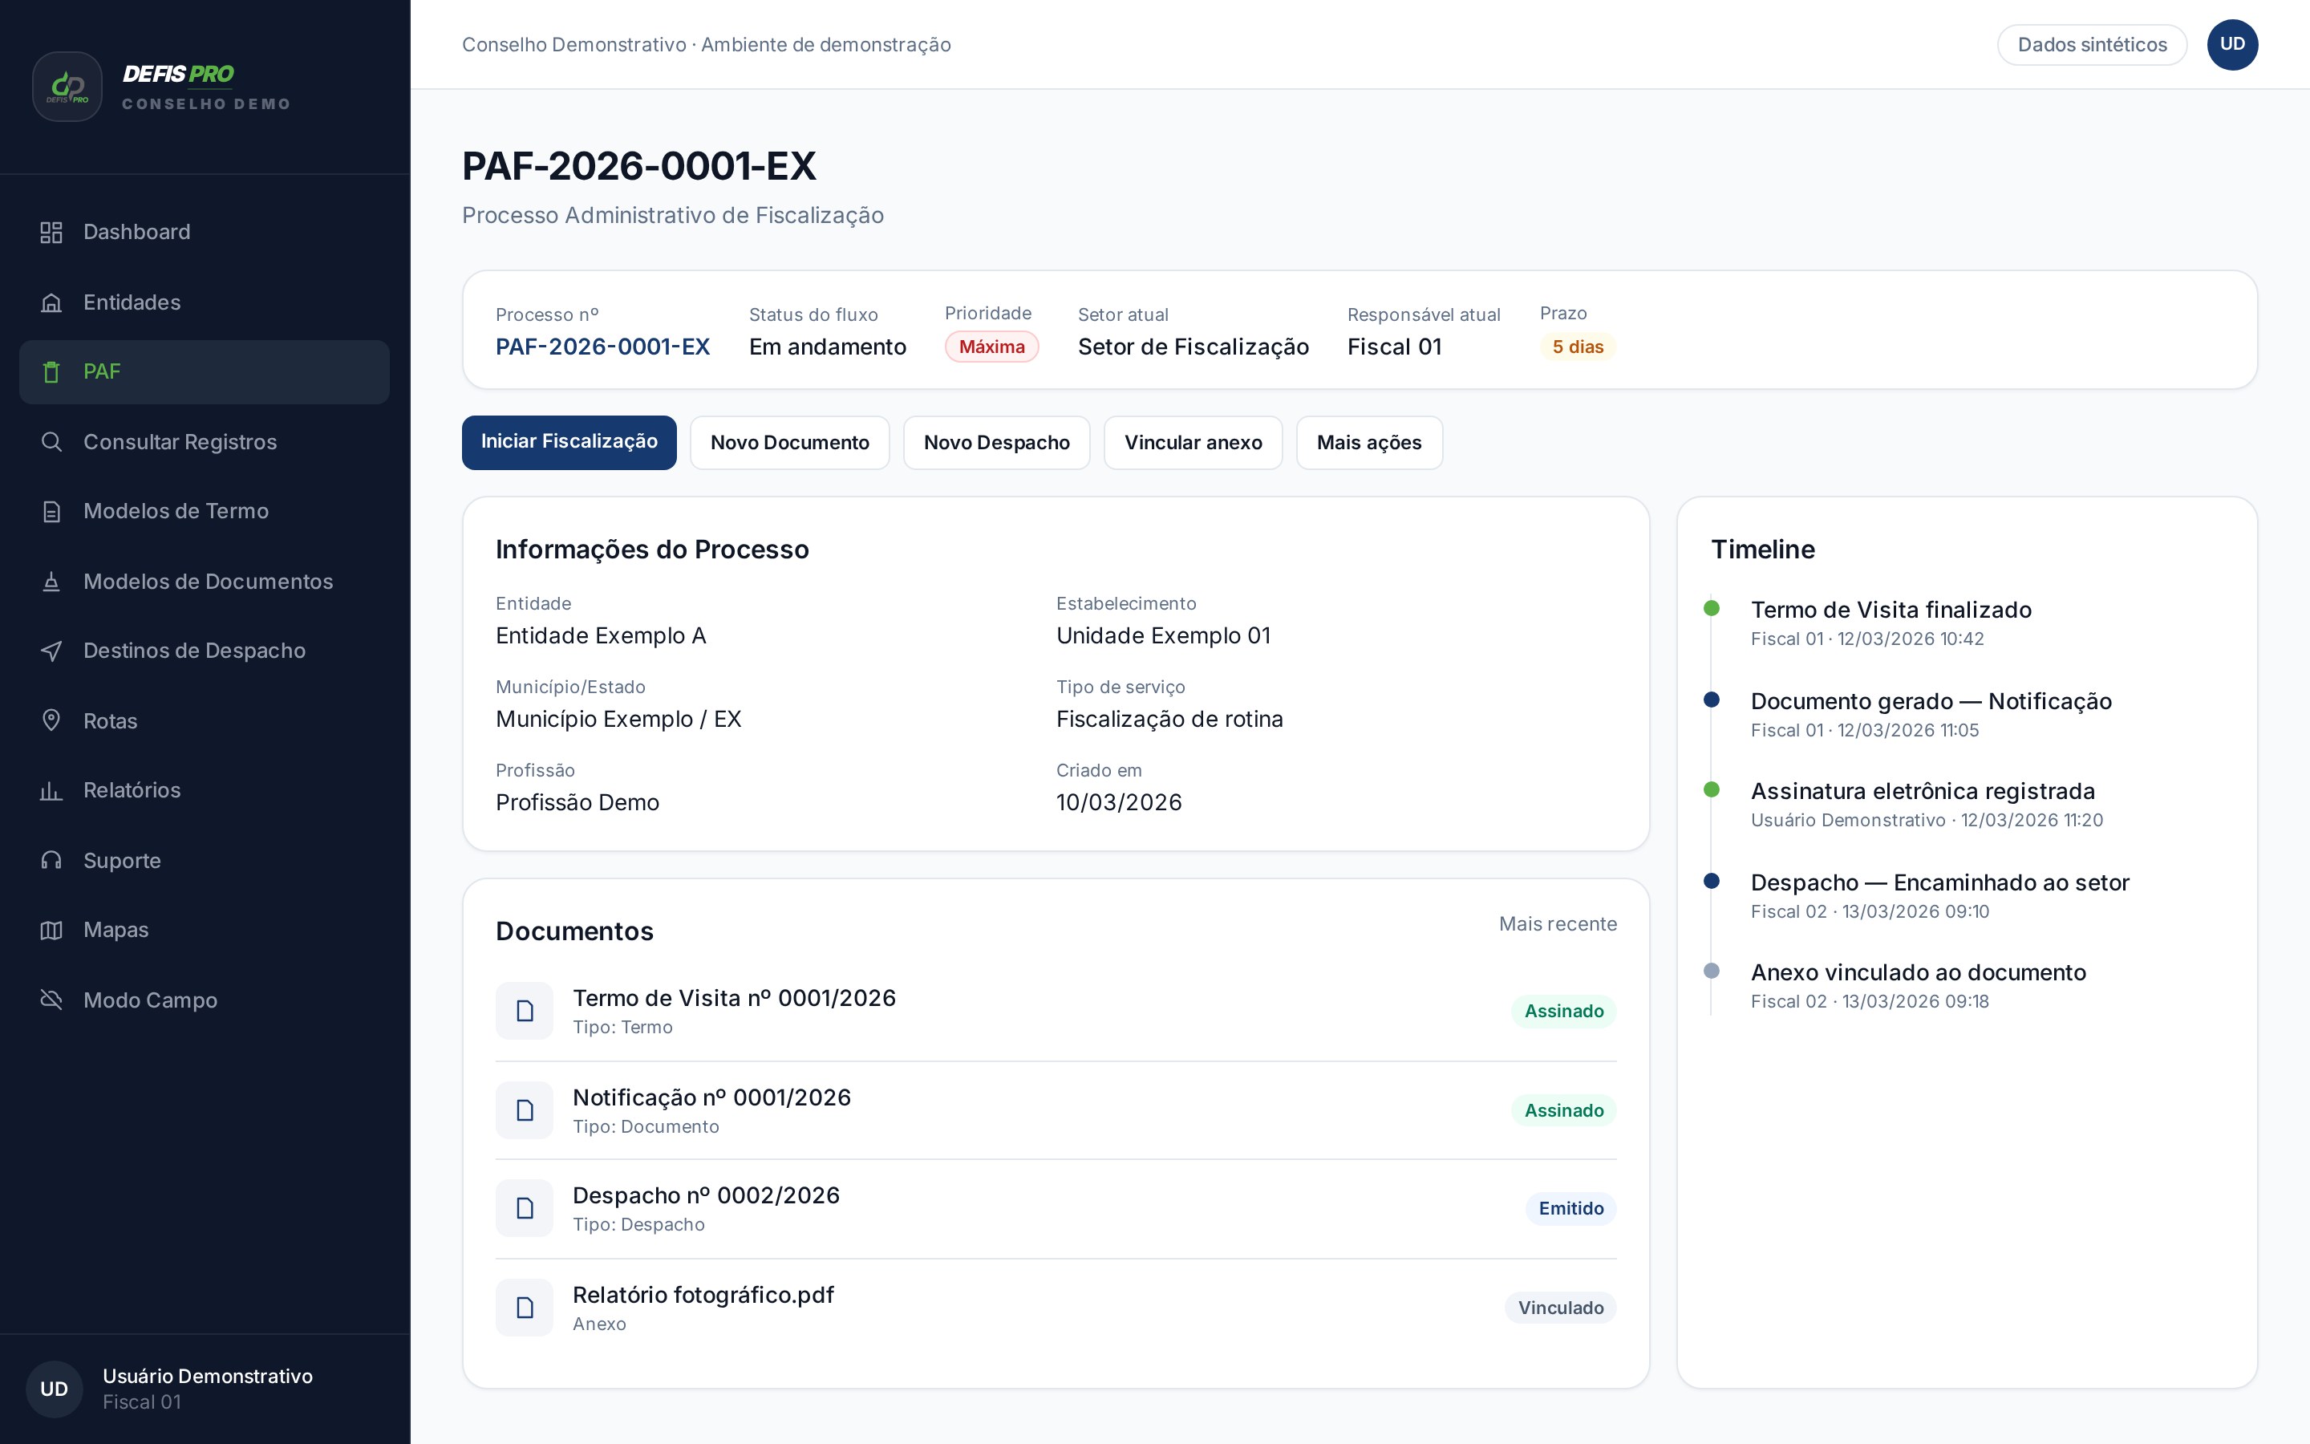The height and width of the screenshot is (1444, 2310).
Task: Click the Mapas folded map icon
Action: 51,931
